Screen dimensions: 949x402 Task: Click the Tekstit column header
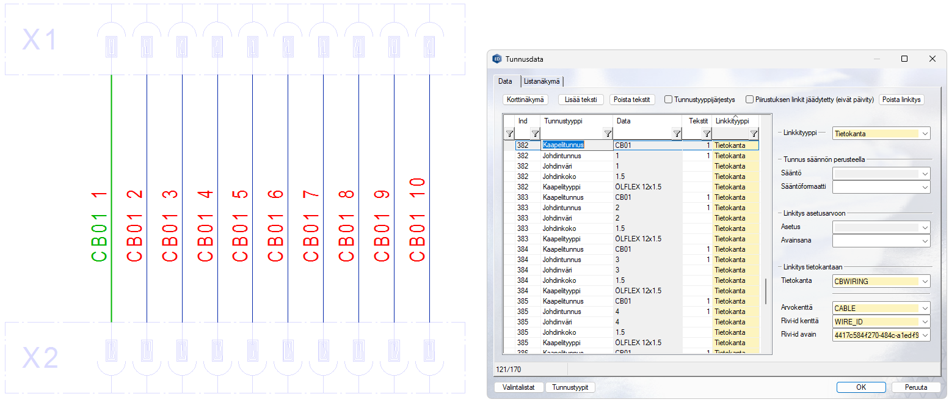697,121
